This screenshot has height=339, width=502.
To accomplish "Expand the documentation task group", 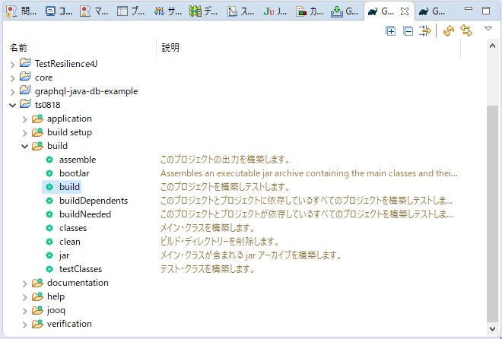I will (x=25, y=284).
